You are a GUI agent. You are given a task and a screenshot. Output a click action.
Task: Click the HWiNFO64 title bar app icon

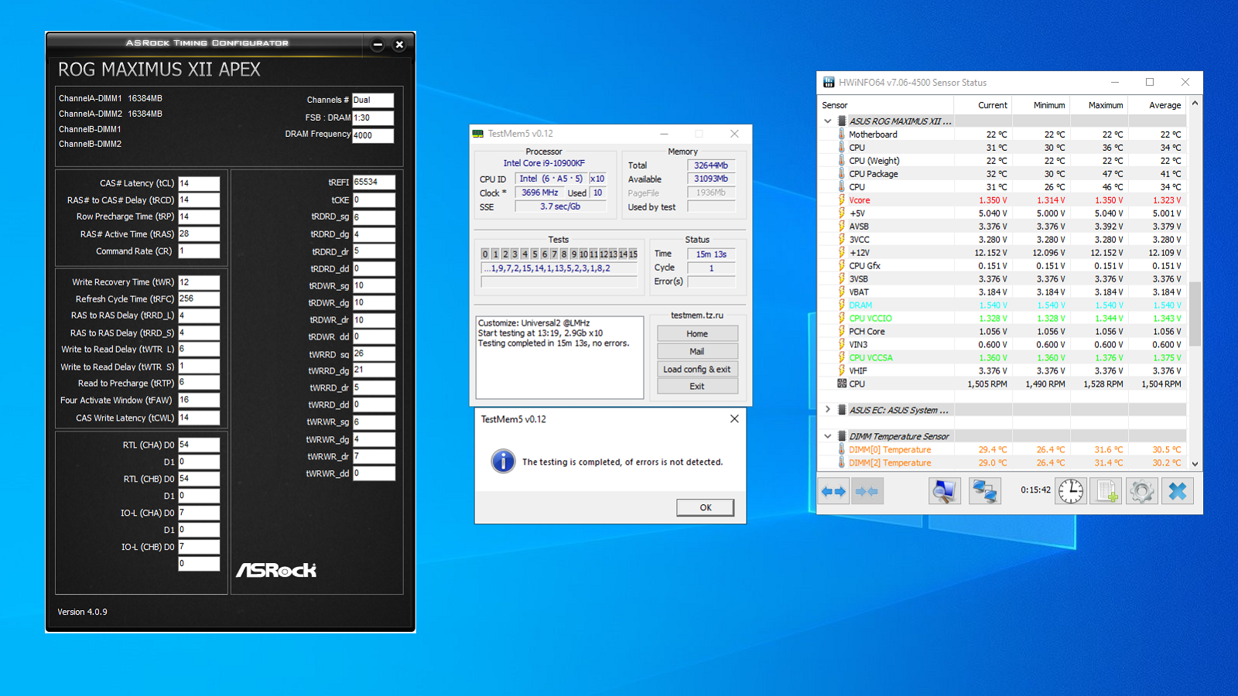pyautogui.click(x=829, y=82)
